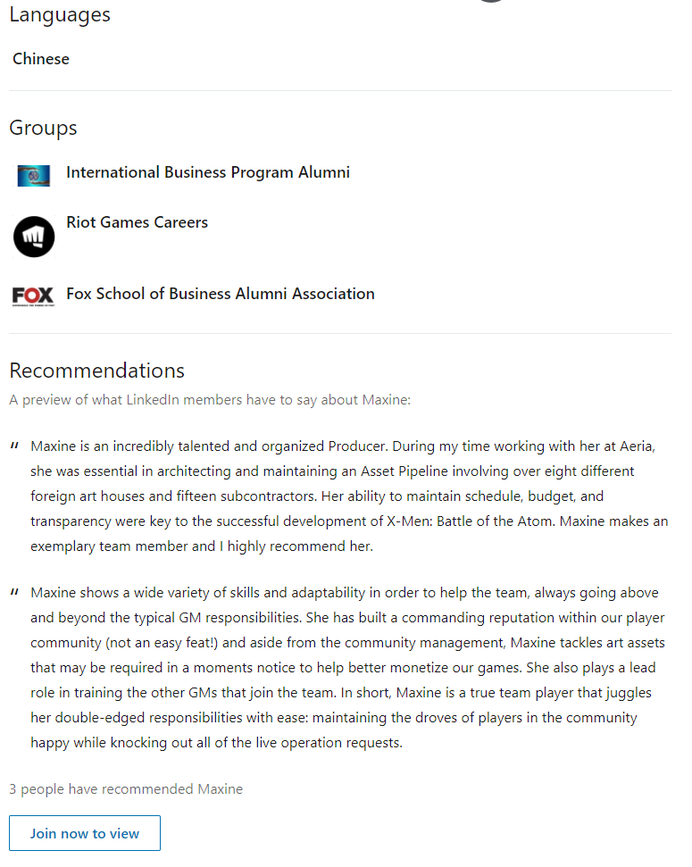Visit Fox School of Business Alumni Association

221,294
